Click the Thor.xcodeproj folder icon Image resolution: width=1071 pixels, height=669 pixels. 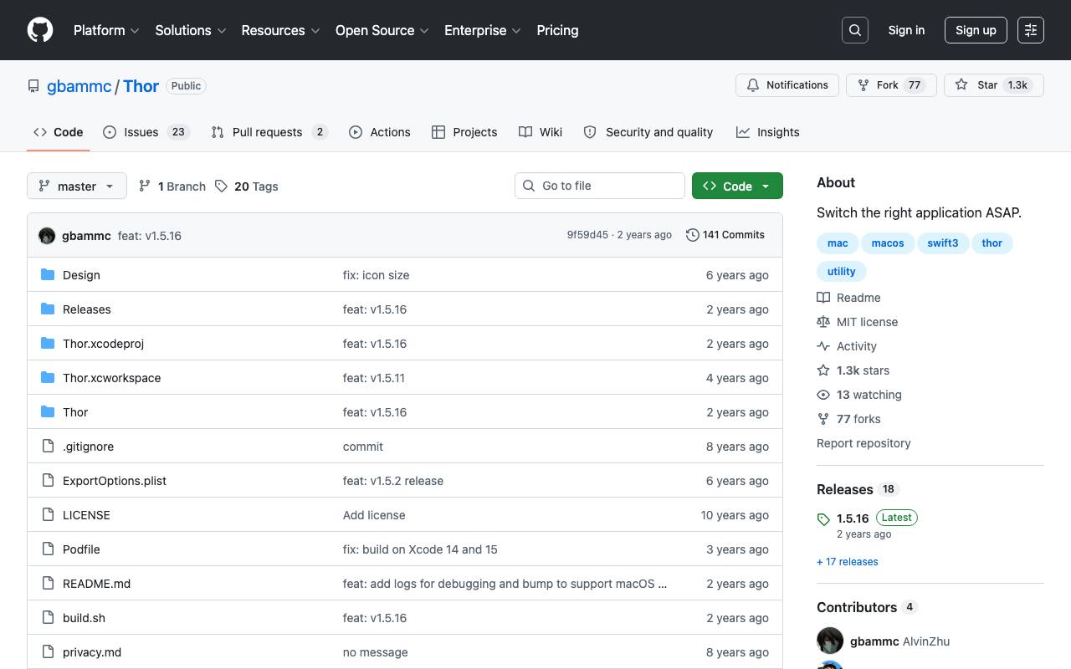(x=48, y=344)
